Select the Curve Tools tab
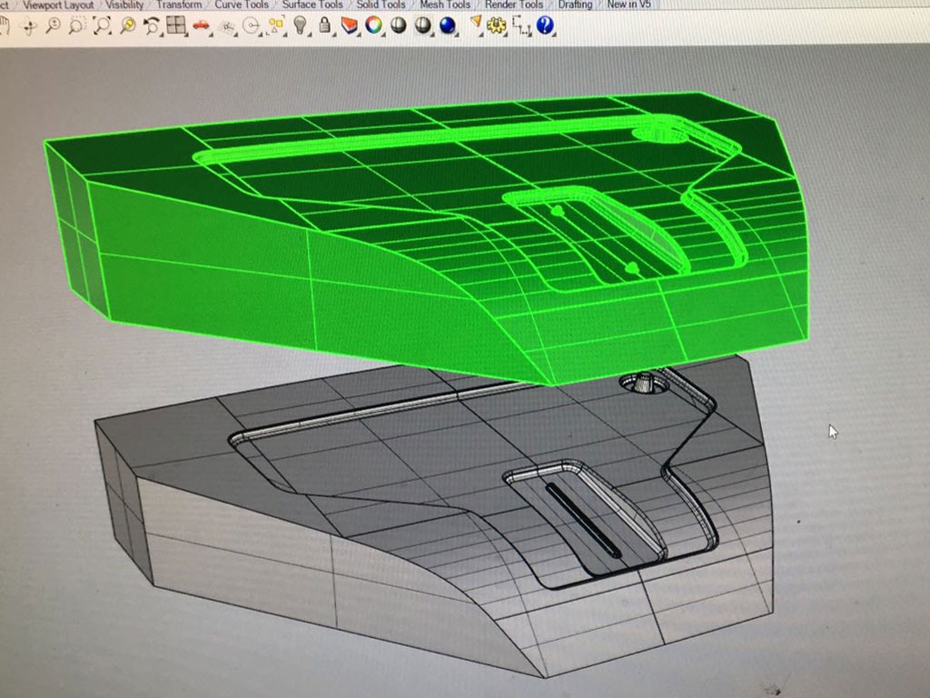The width and height of the screenshot is (930, 698). tap(242, 5)
